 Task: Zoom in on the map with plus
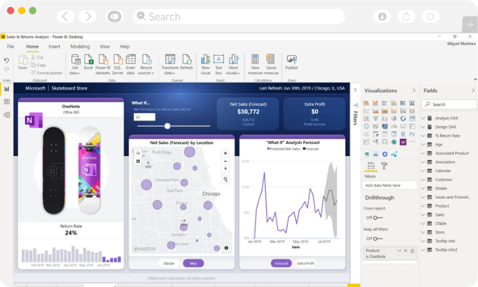[225, 154]
